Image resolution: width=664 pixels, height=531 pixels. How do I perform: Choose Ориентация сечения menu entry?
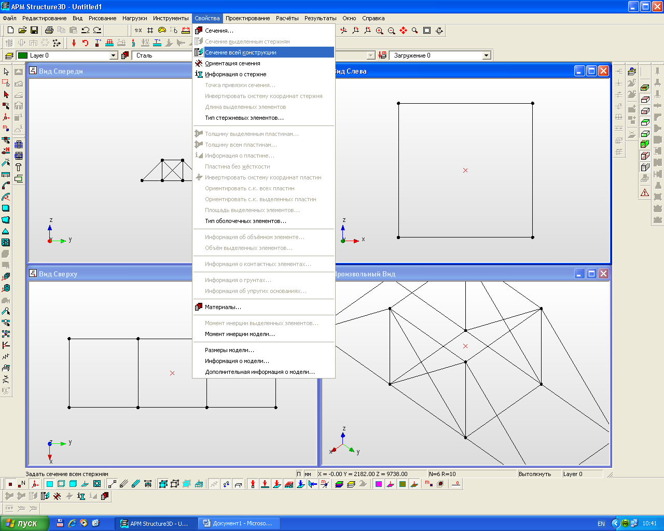tap(264, 63)
